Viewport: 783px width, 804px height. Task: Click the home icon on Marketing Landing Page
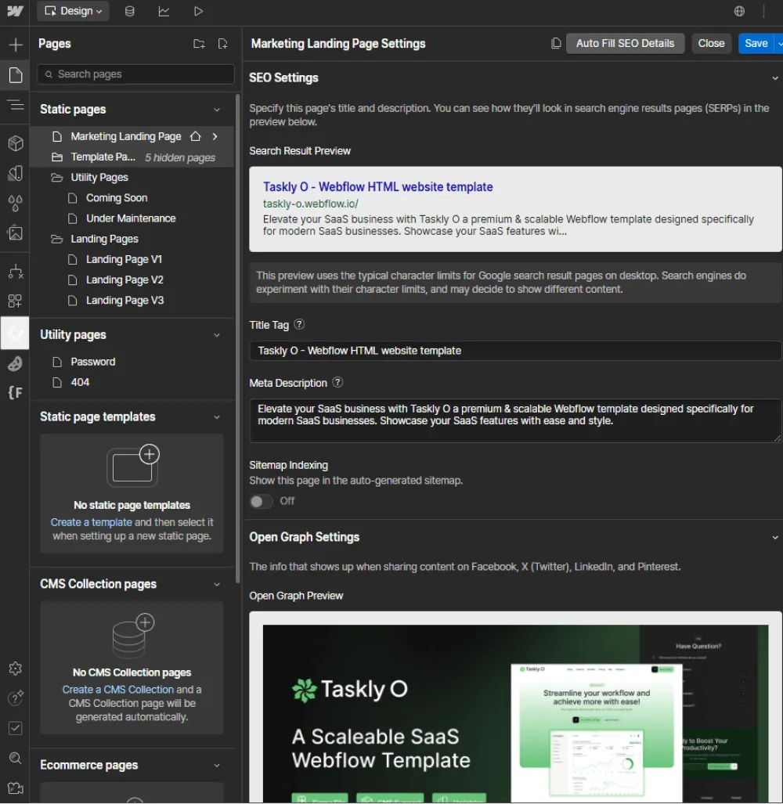coord(196,136)
